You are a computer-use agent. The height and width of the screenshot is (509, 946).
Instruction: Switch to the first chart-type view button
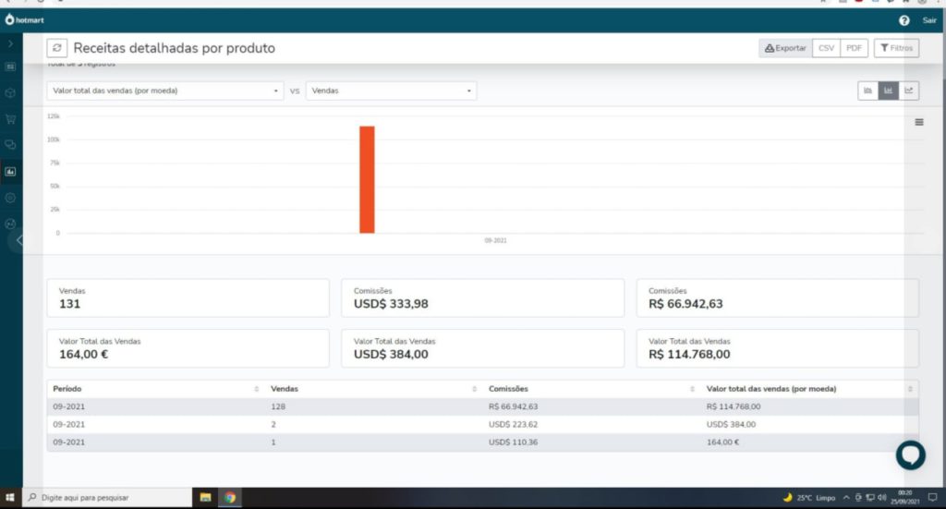(x=867, y=91)
